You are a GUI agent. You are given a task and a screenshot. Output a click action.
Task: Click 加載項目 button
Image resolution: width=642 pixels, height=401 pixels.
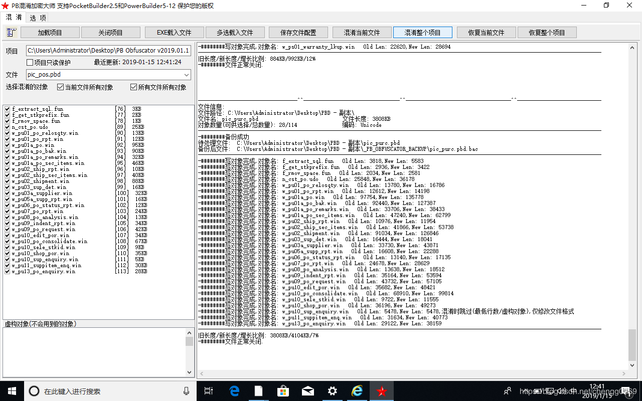tap(50, 33)
